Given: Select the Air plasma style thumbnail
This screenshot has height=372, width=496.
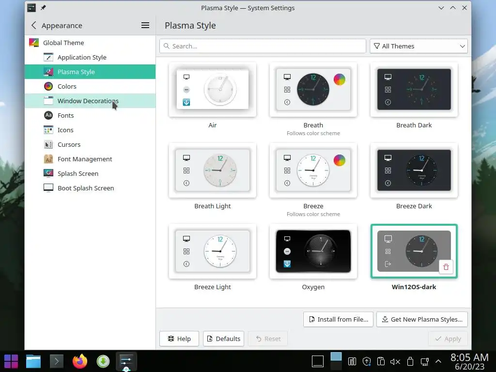Looking at the screenshot, I should click(x=213, y=90).
